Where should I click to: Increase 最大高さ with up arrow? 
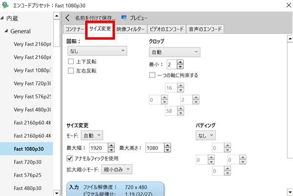coord(167,146)
